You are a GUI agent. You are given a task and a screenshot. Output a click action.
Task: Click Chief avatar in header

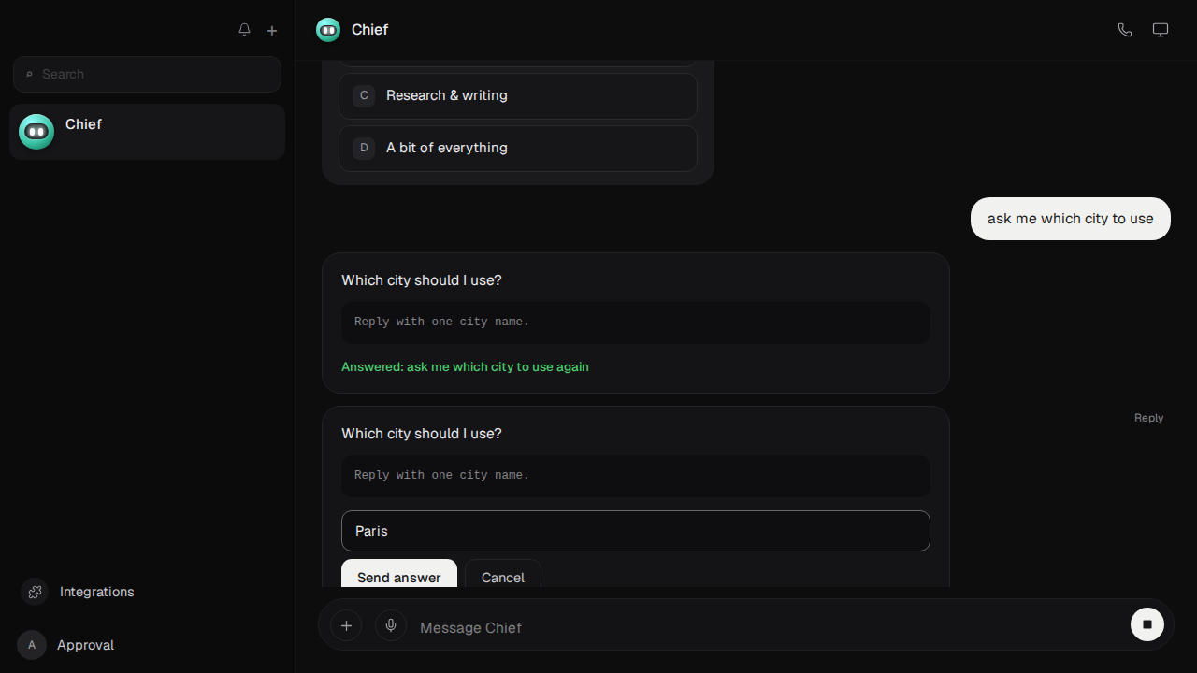pyautogui.click(x=328, y=30)
